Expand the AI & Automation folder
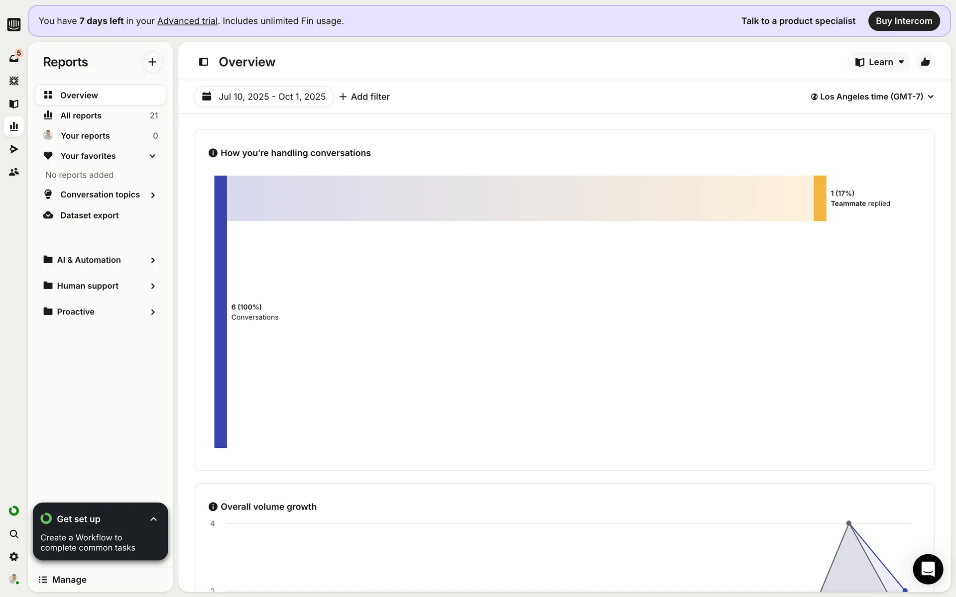 [152, 260]
